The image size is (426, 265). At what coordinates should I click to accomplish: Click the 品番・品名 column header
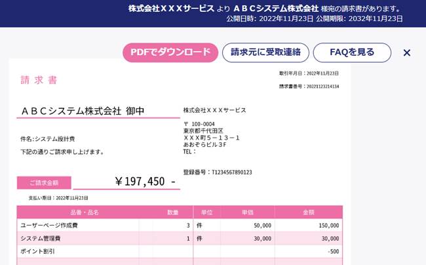tap(85, 213)
